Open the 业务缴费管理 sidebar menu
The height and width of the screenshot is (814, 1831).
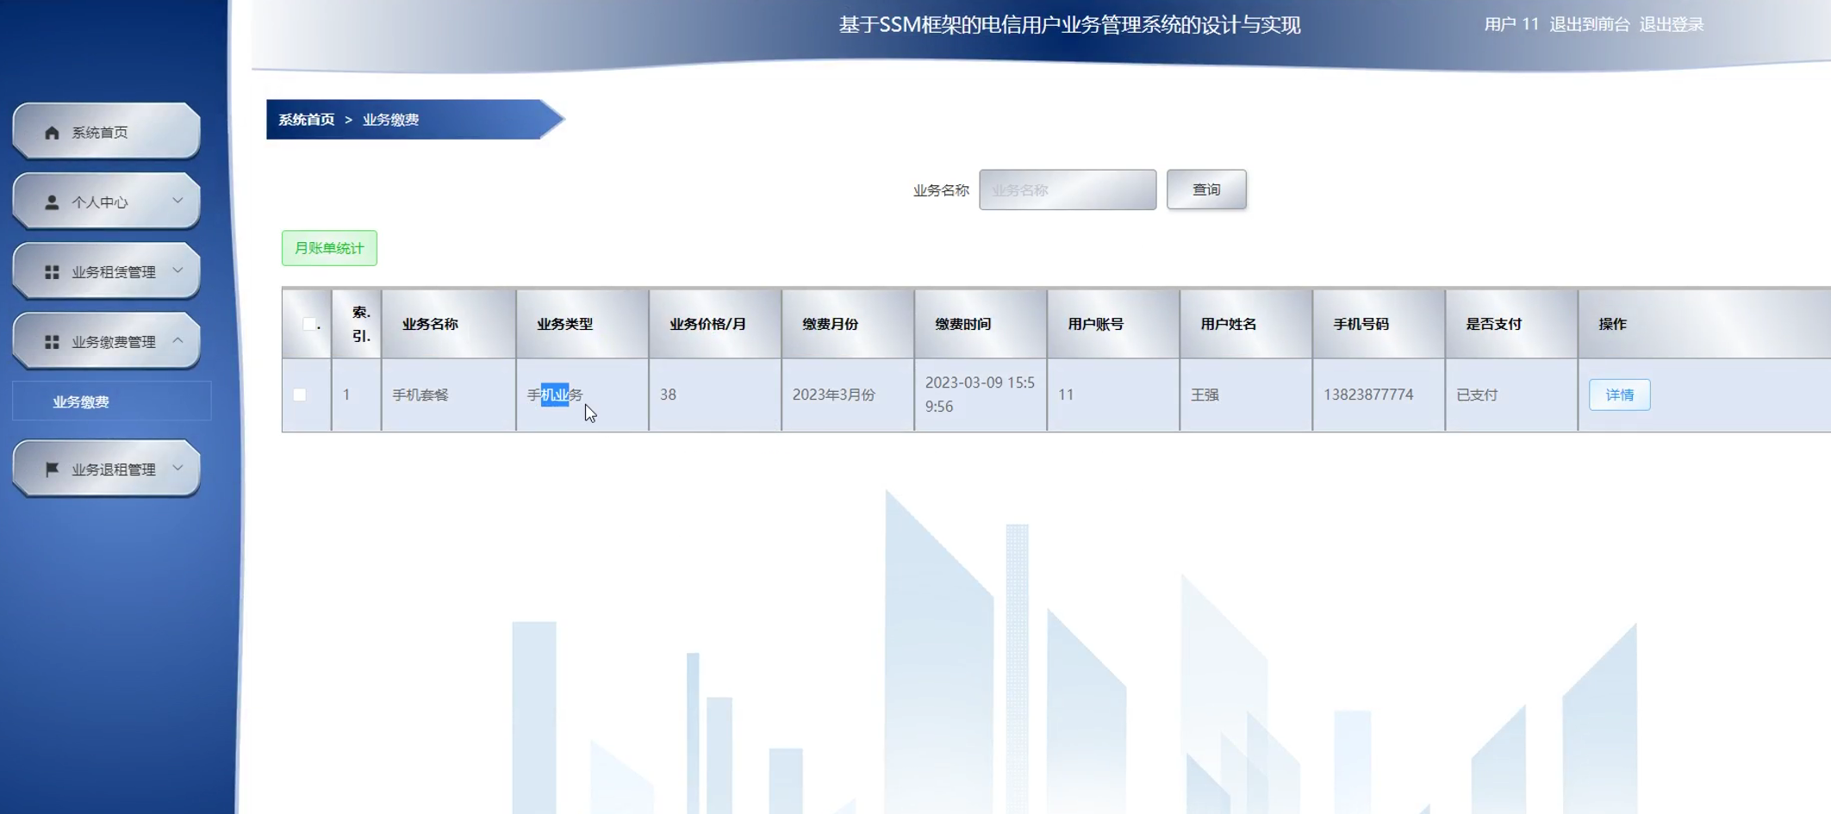point(107,341)
